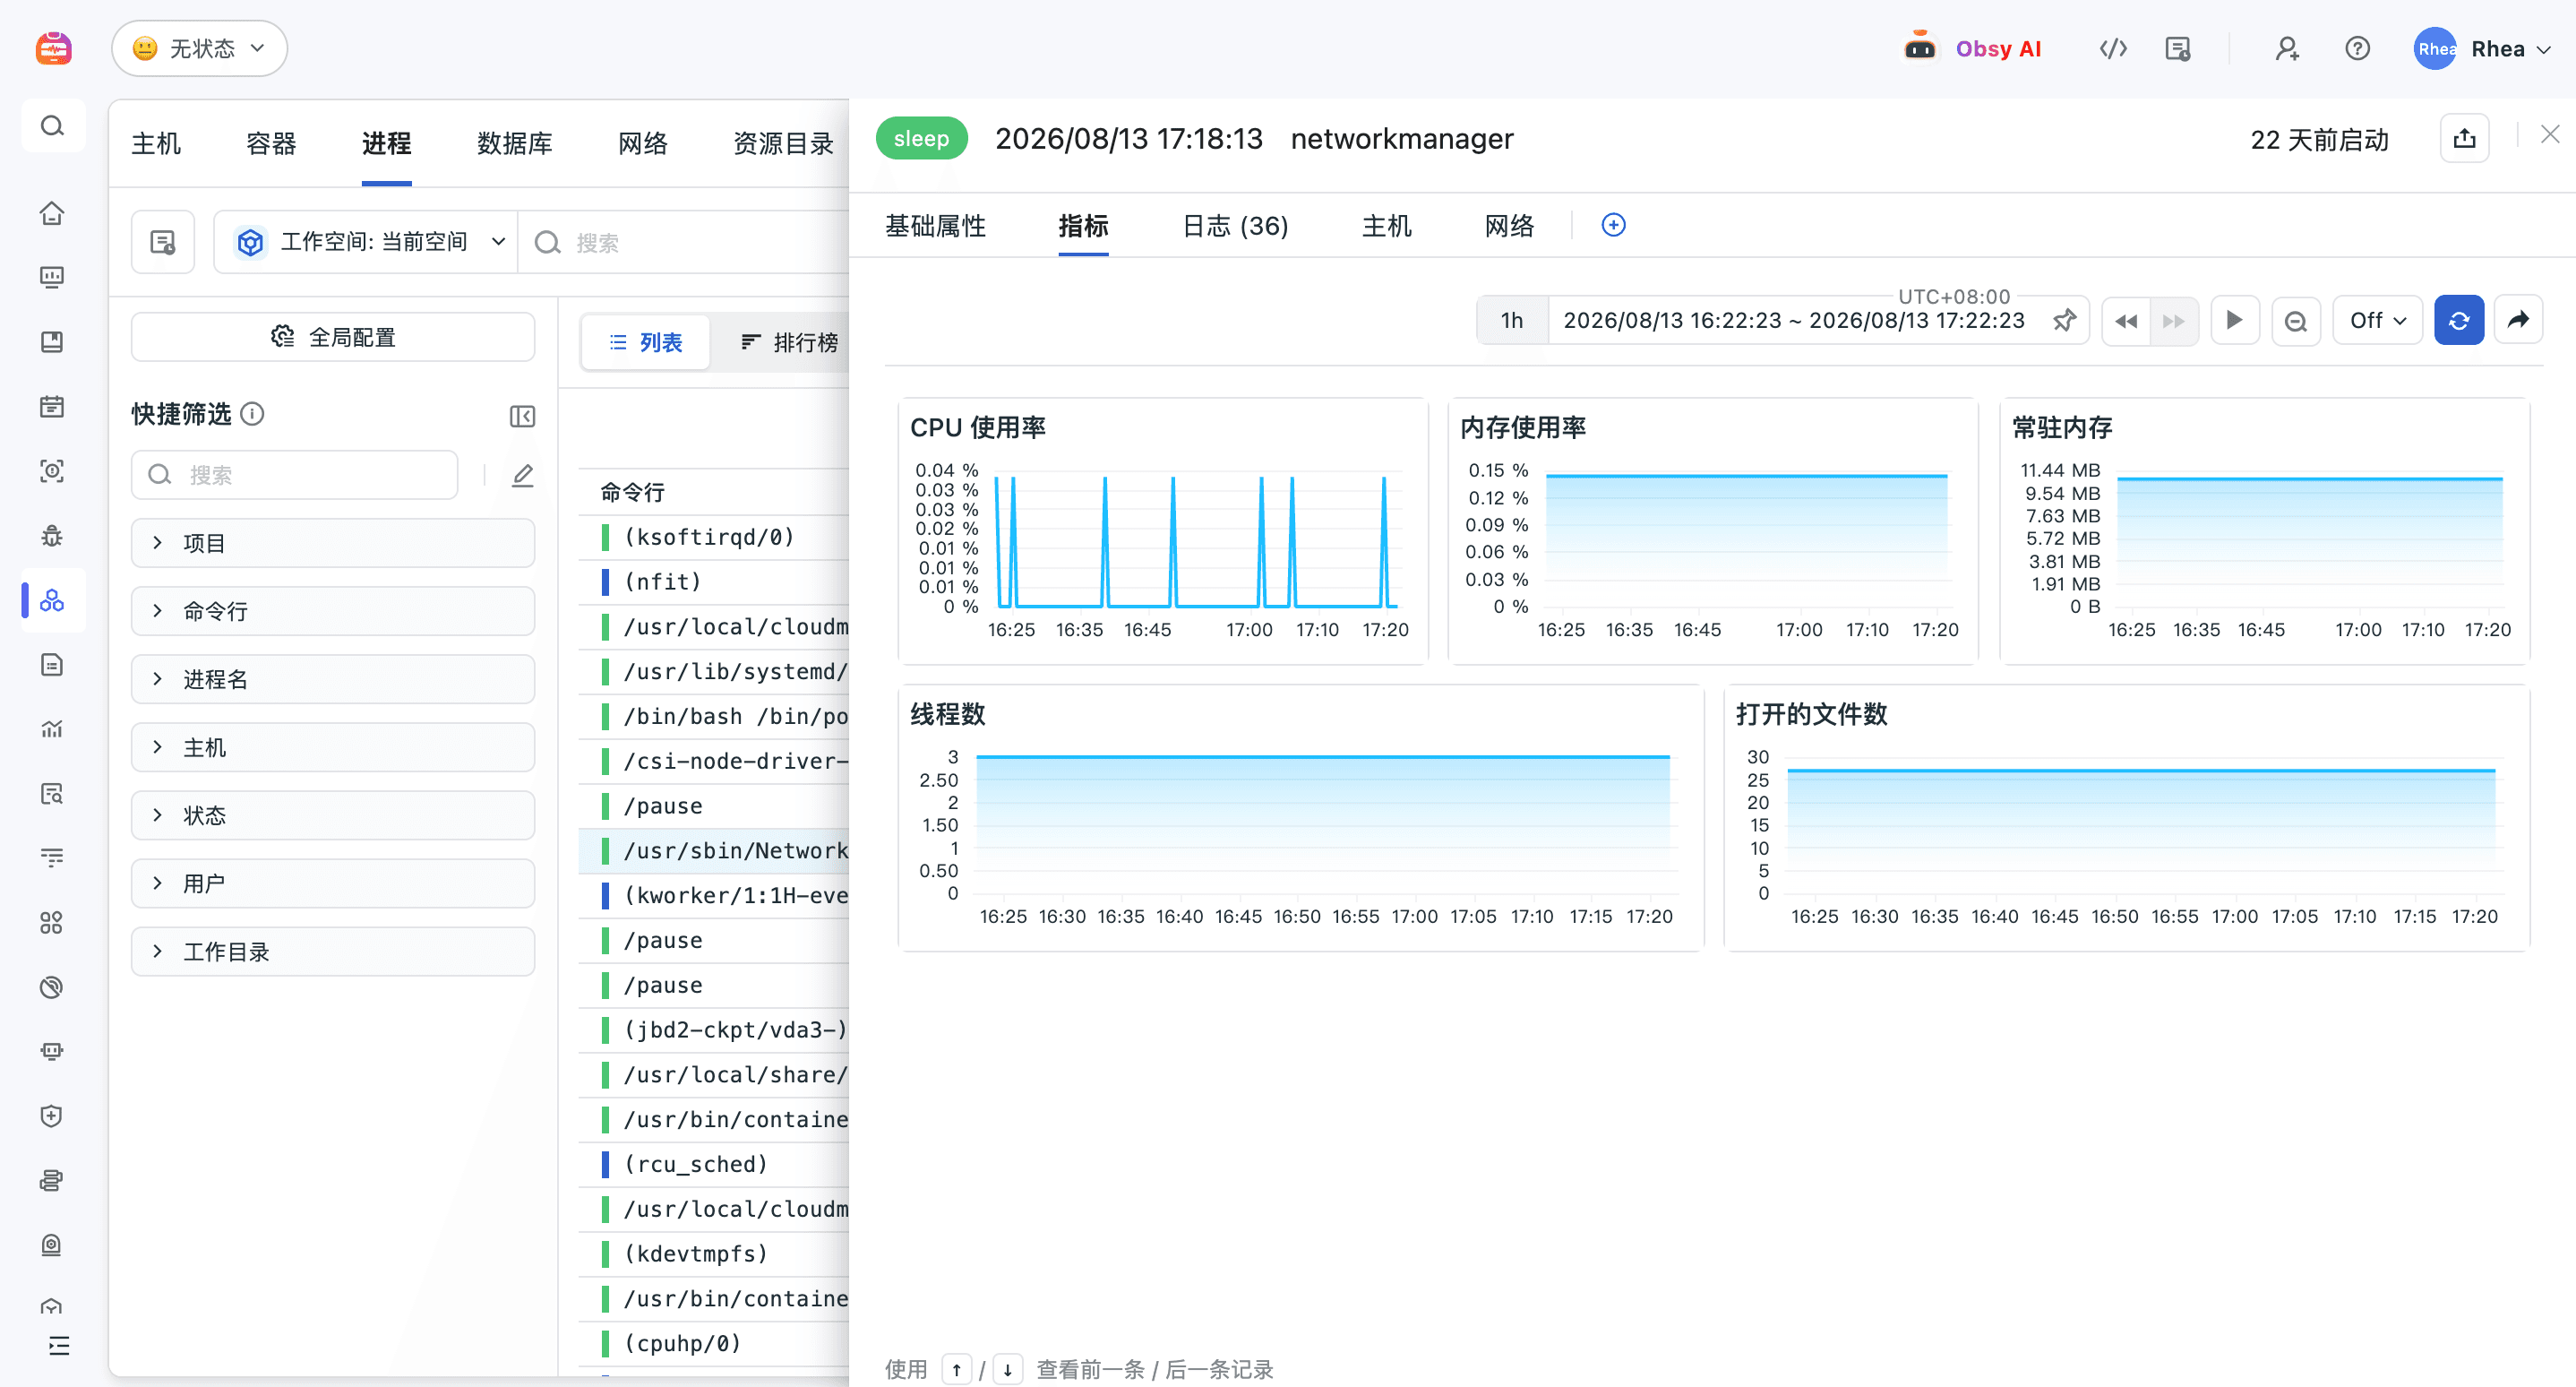Expand the 主机 filter group
The width and height of the screenshot is (2576, 1387).
coord(333,747)
